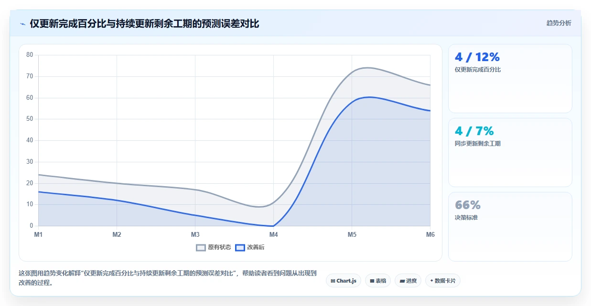This screenshot has height=306, width=591.
Task: Click the M3 axis label
Action: [195, 234]
